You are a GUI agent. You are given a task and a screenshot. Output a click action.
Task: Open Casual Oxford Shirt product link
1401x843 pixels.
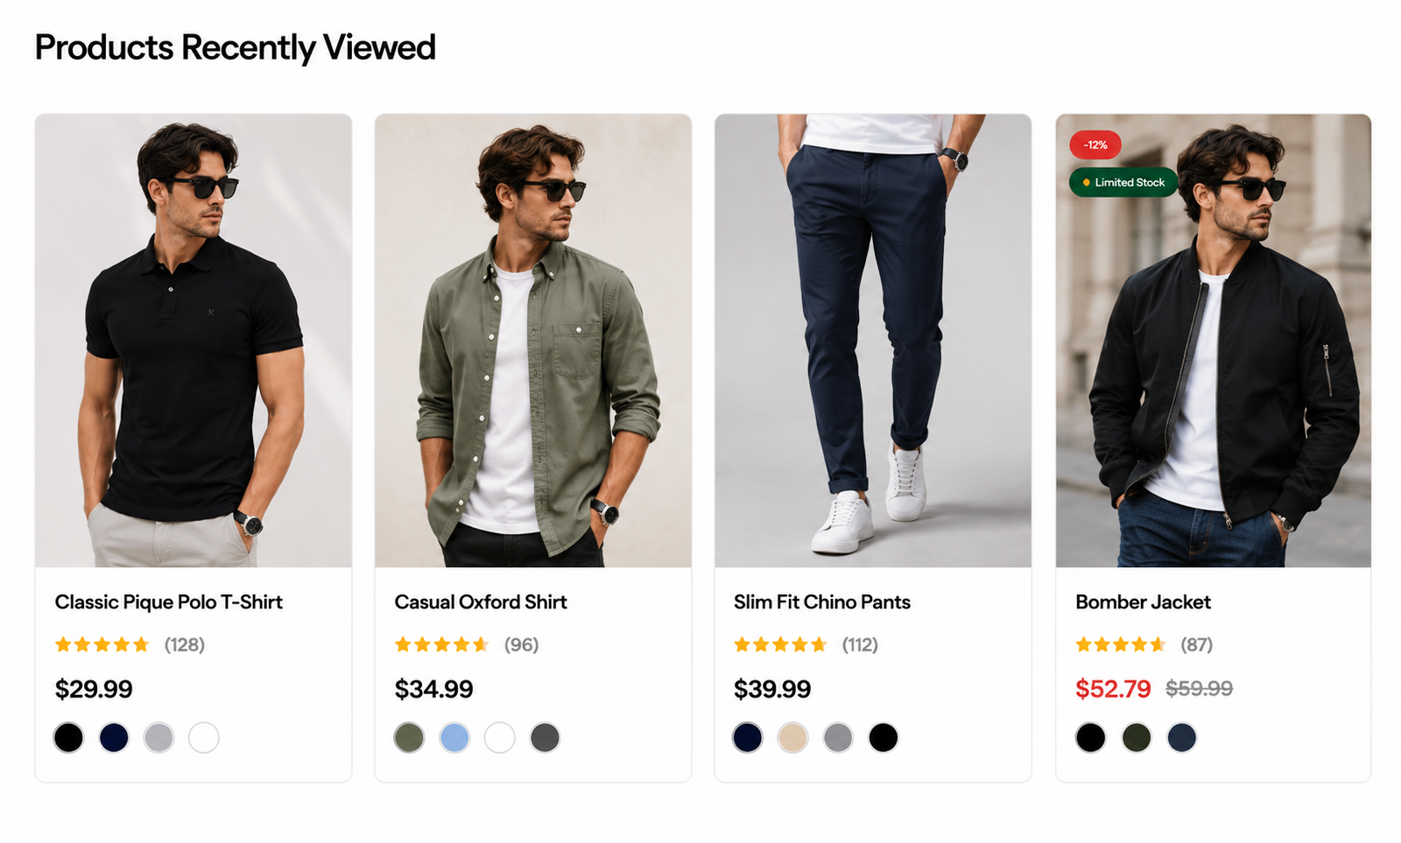pos(481,602)
